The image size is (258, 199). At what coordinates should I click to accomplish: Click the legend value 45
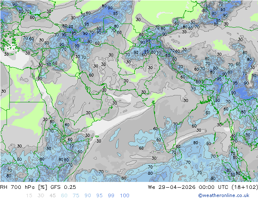52,196
